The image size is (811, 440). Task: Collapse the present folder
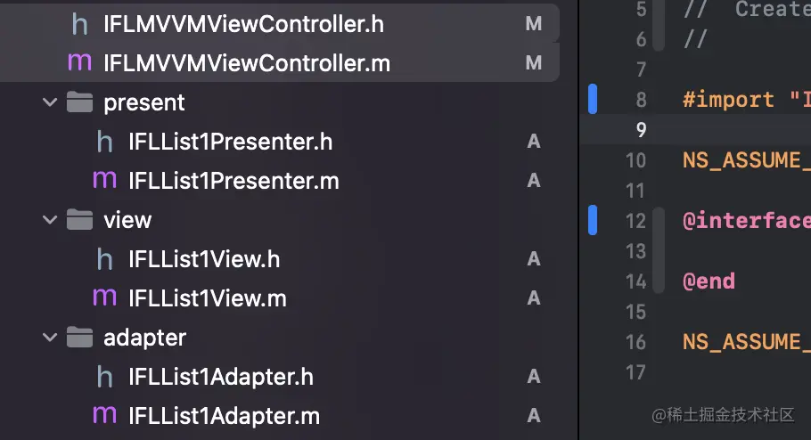(49, 102)
